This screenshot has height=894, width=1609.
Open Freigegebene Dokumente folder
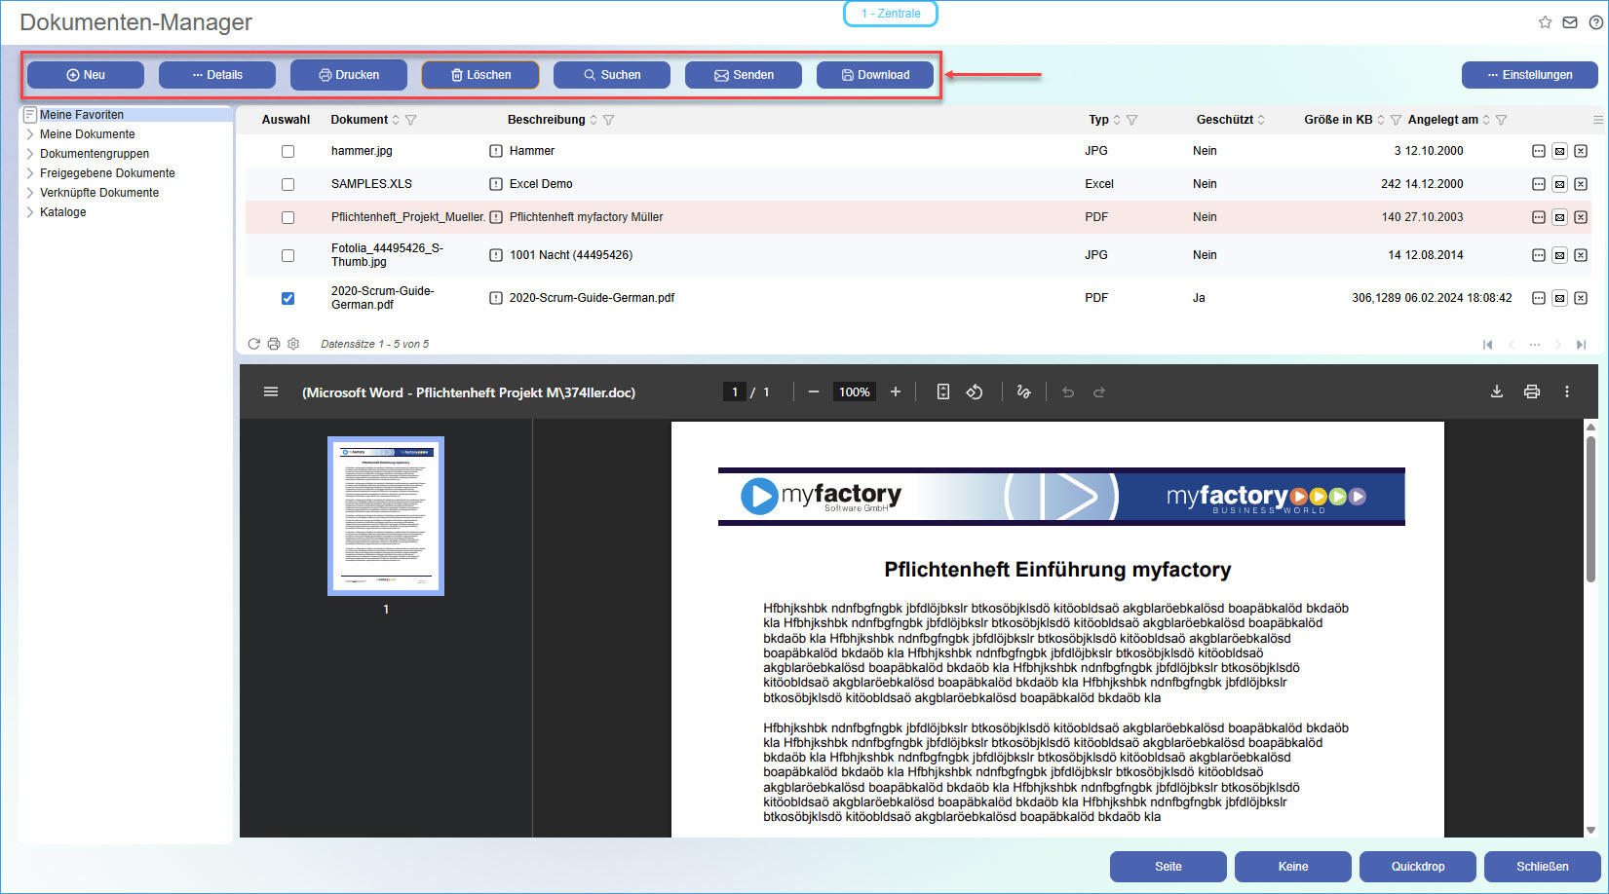coord(107,173)
